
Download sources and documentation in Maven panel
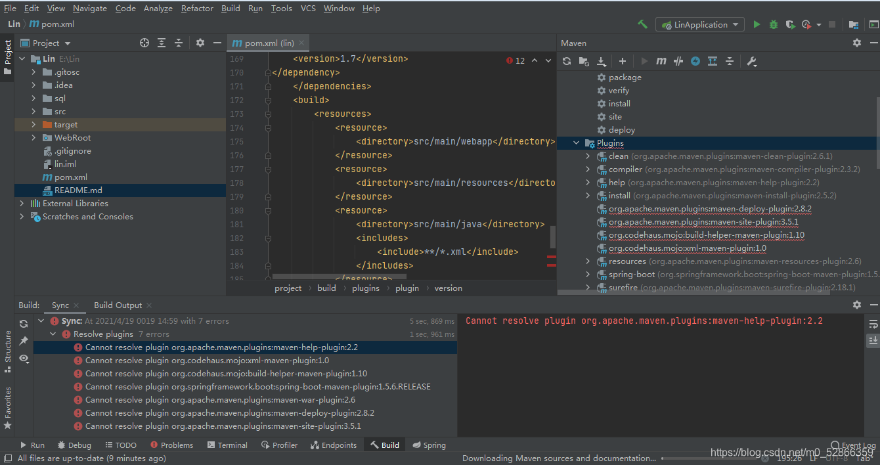pos(602,60)
